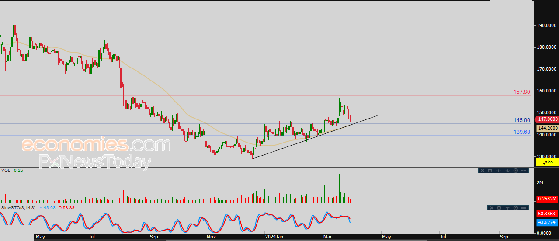Screen dimensions: 559x241
Task: Click the 190.0000 price axis label
Action: click(547, 25)
